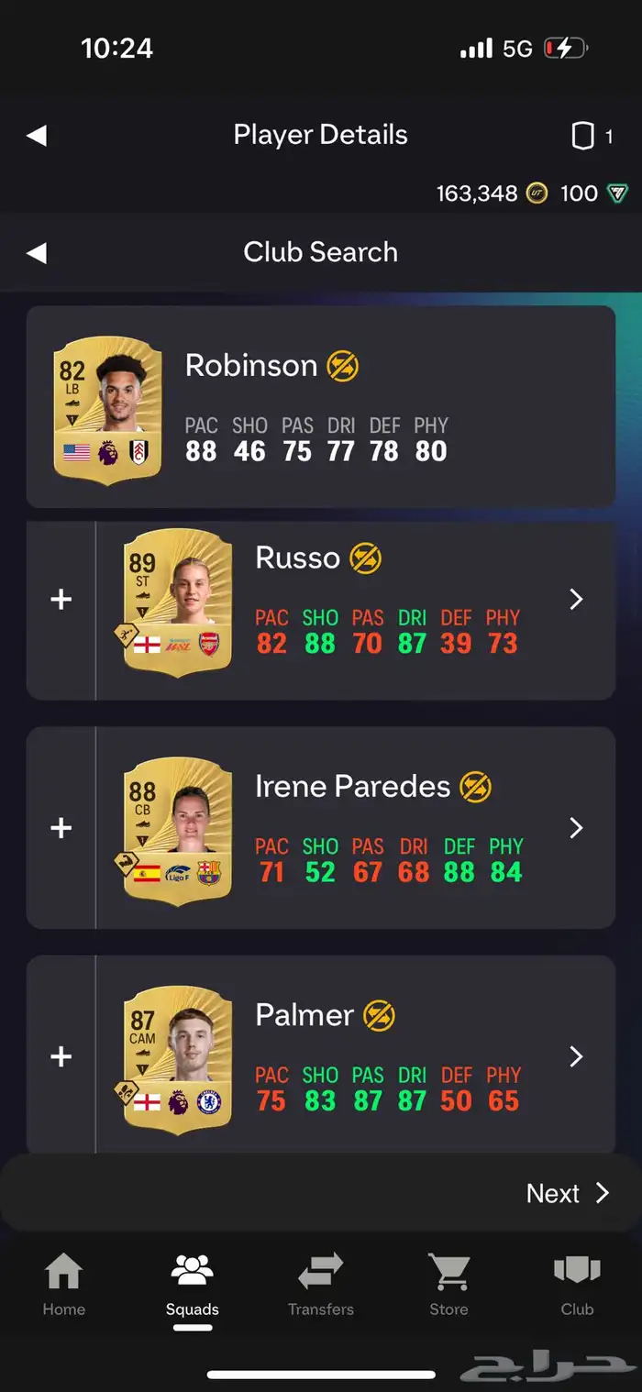The height and width of the screenshot is (1392, 642).
Task: Tap the untradeable icon beside Robinson
Action: (343, 366)
